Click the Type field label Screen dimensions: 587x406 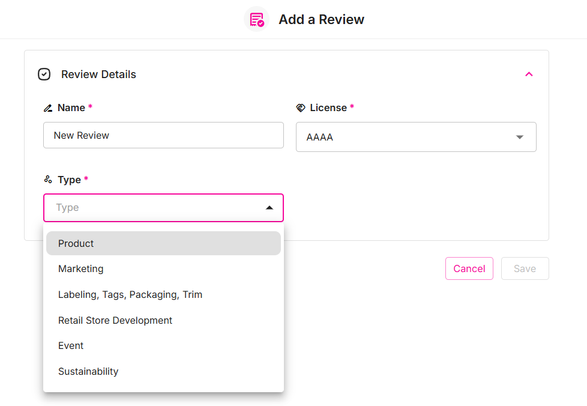coord(69,180)
